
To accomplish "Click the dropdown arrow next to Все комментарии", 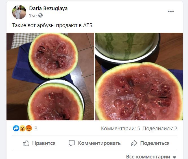I will click(174, 157).
